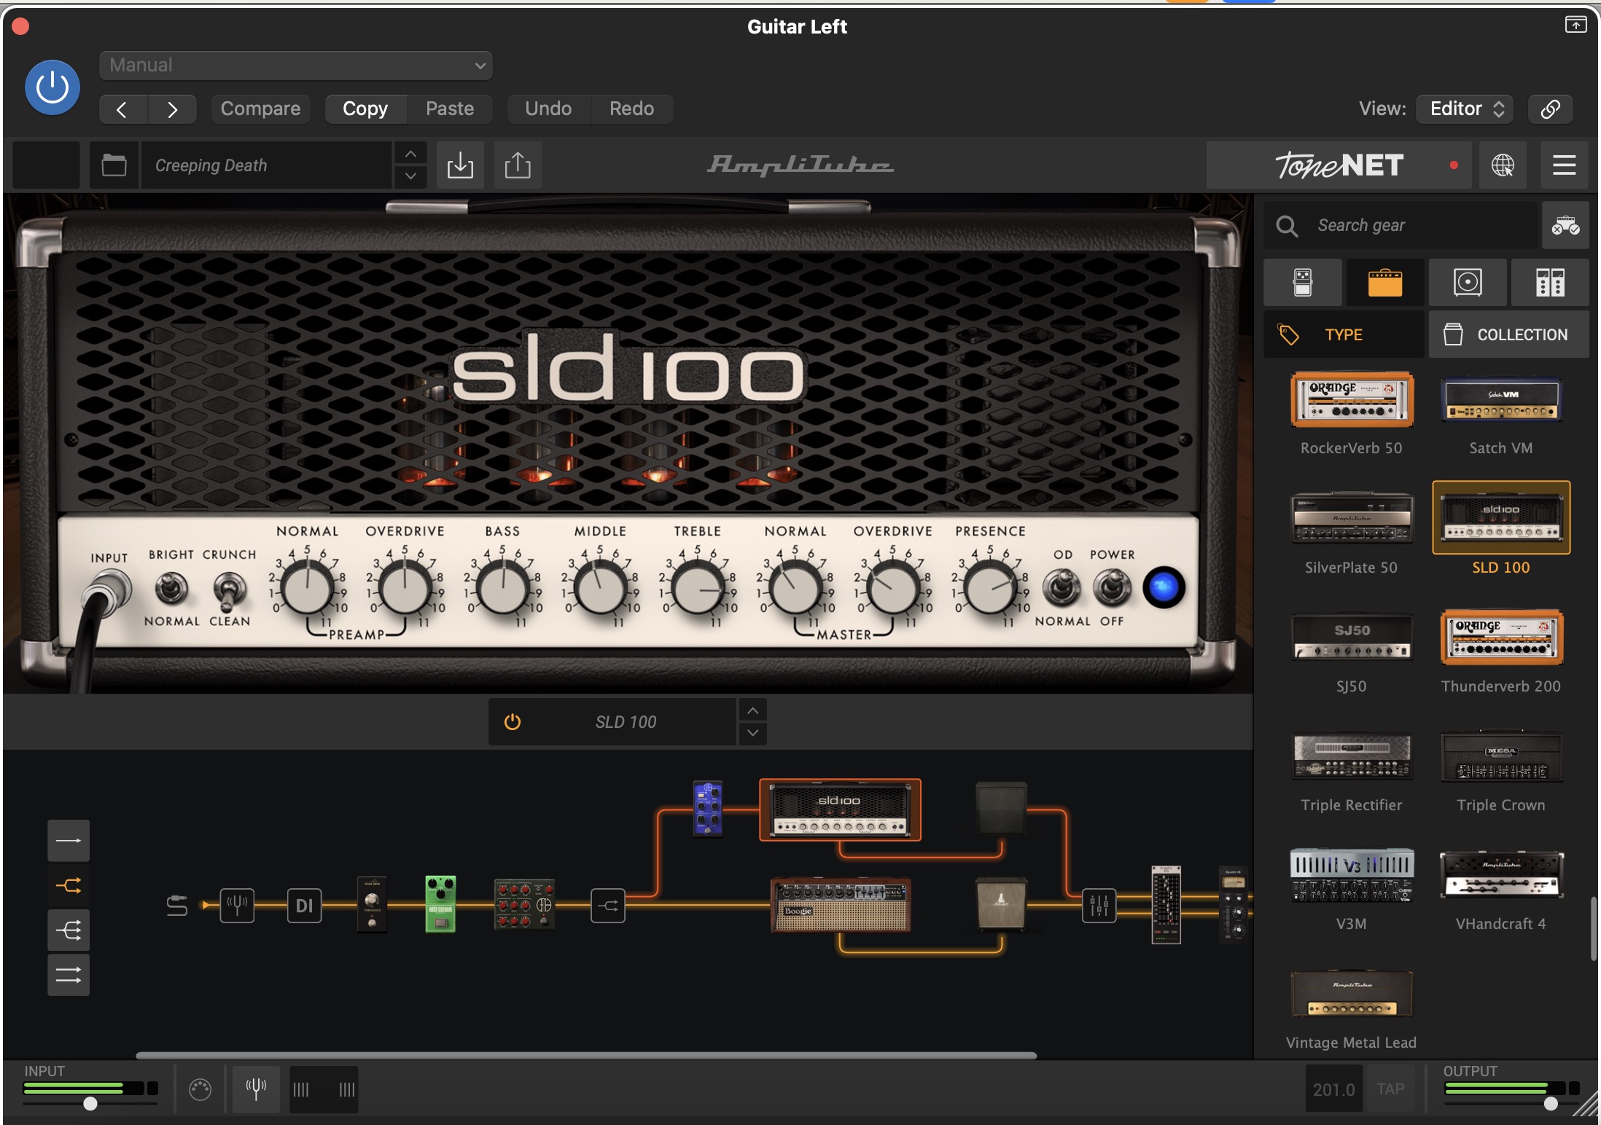Click the Search gear field
Image resolution: width=1601 pixels, height=1125 pixels.
click(1400, 225)
